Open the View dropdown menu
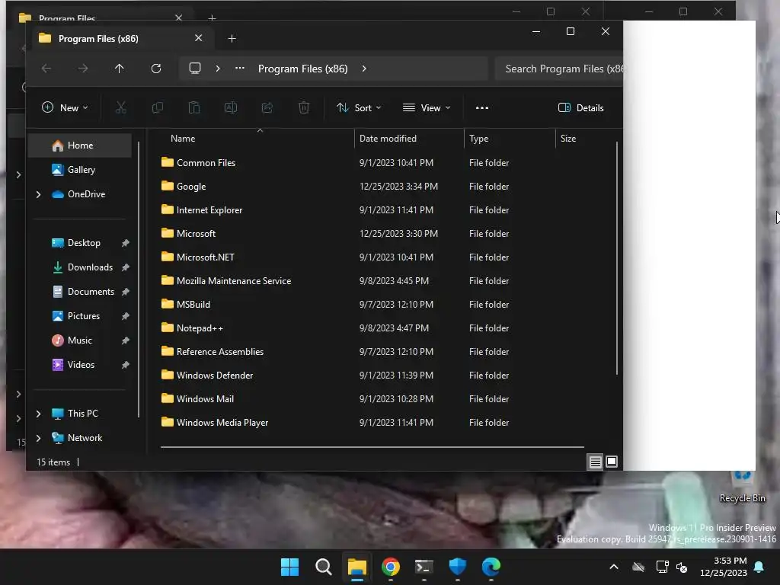 [427, 108]
